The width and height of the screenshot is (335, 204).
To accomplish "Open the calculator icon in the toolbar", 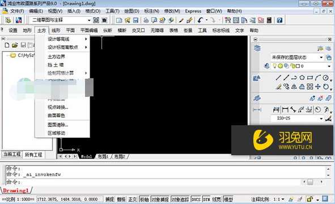I will [x=269, y=20].
